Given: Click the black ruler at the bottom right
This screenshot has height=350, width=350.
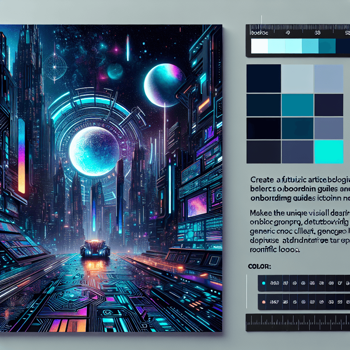Looking at the screenshot, I should coord(298,322).
